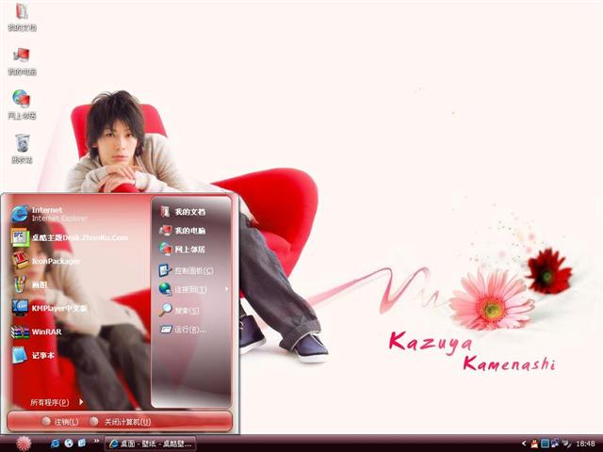Click the volume speaker tray icon
The image size is (603, 452).
(566, 444)
